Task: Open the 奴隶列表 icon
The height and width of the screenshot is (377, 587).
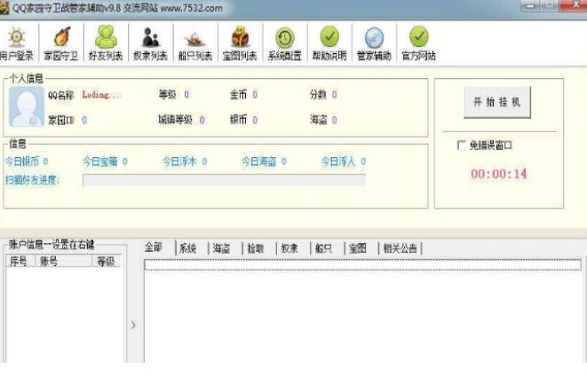Action: pyautogui.click(x=150, y=43)
